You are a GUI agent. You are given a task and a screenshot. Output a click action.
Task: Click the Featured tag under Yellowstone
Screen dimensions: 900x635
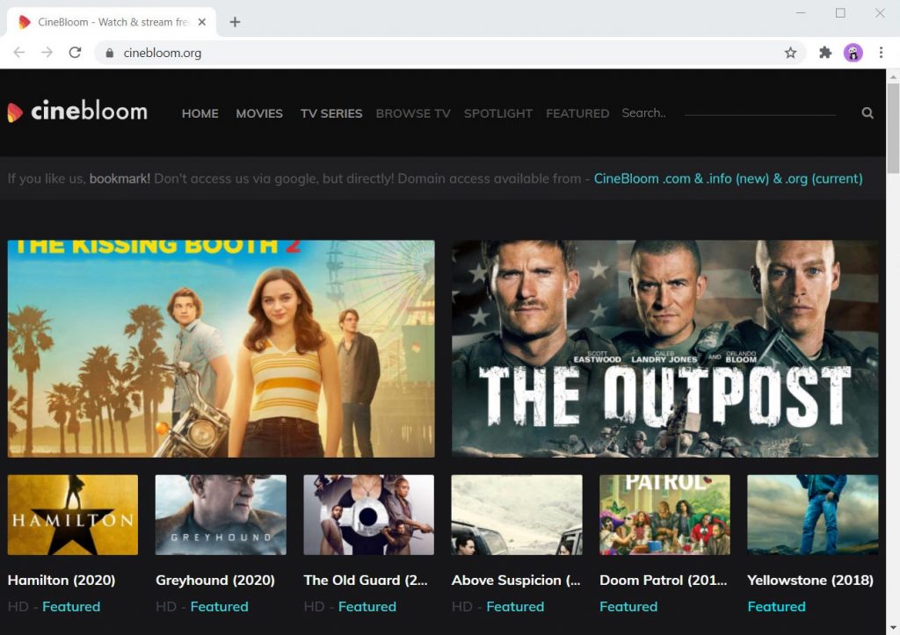point(777,606)
